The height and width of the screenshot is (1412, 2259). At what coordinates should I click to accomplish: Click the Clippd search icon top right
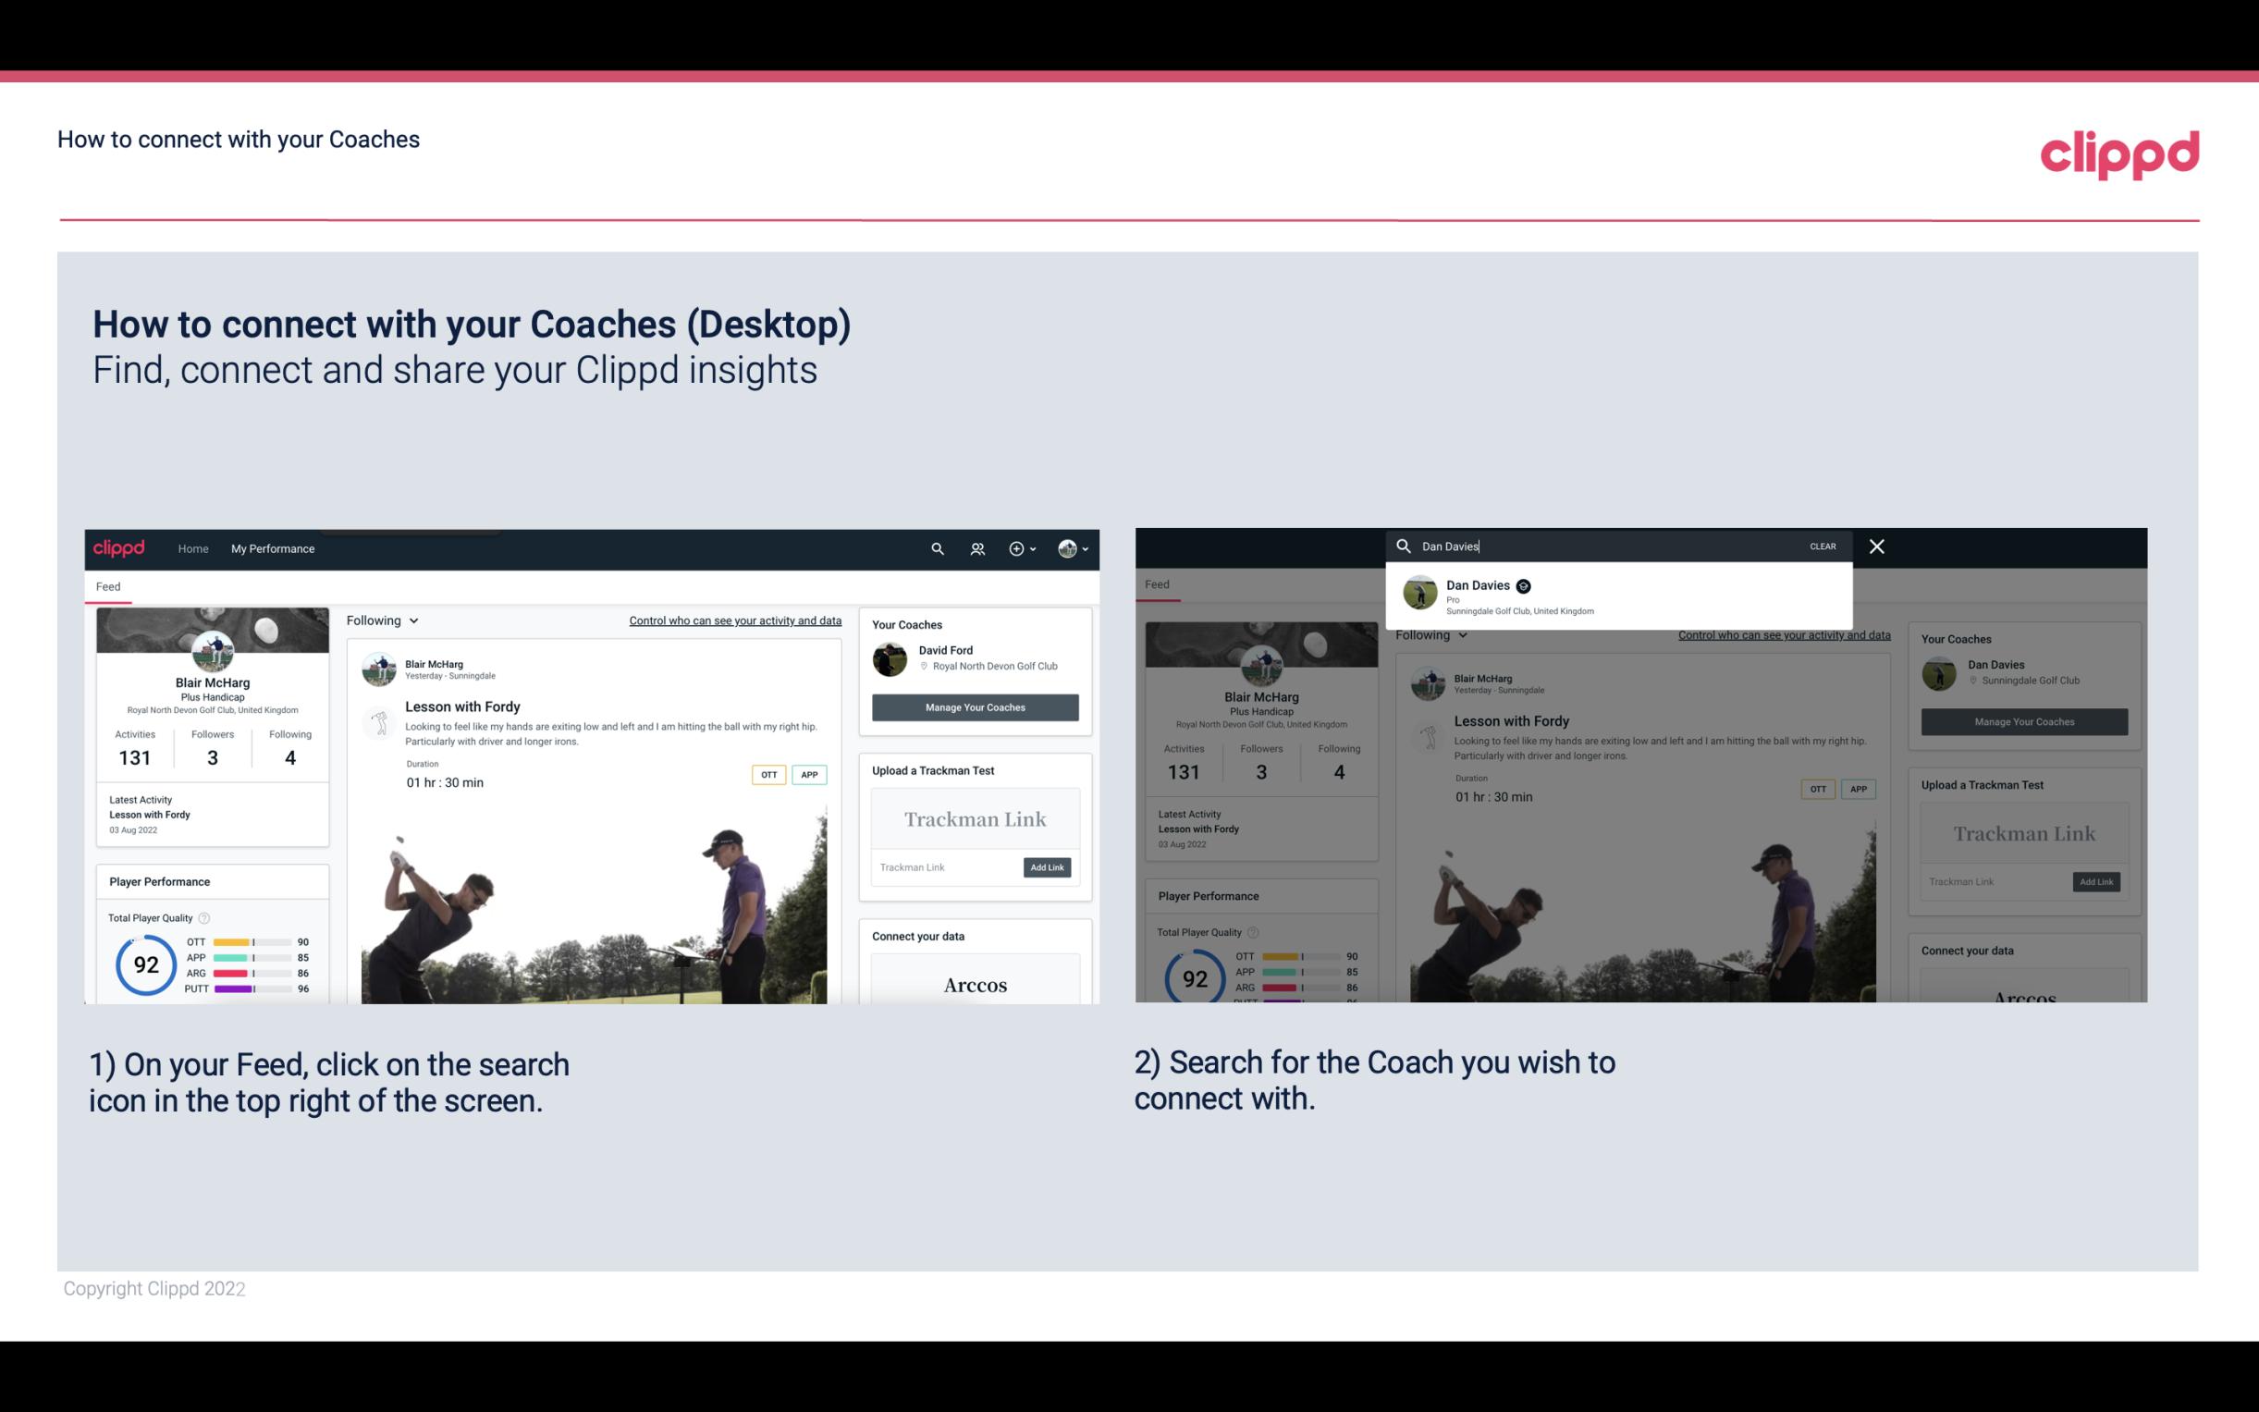pyautogui.click(x=935, y=548)
